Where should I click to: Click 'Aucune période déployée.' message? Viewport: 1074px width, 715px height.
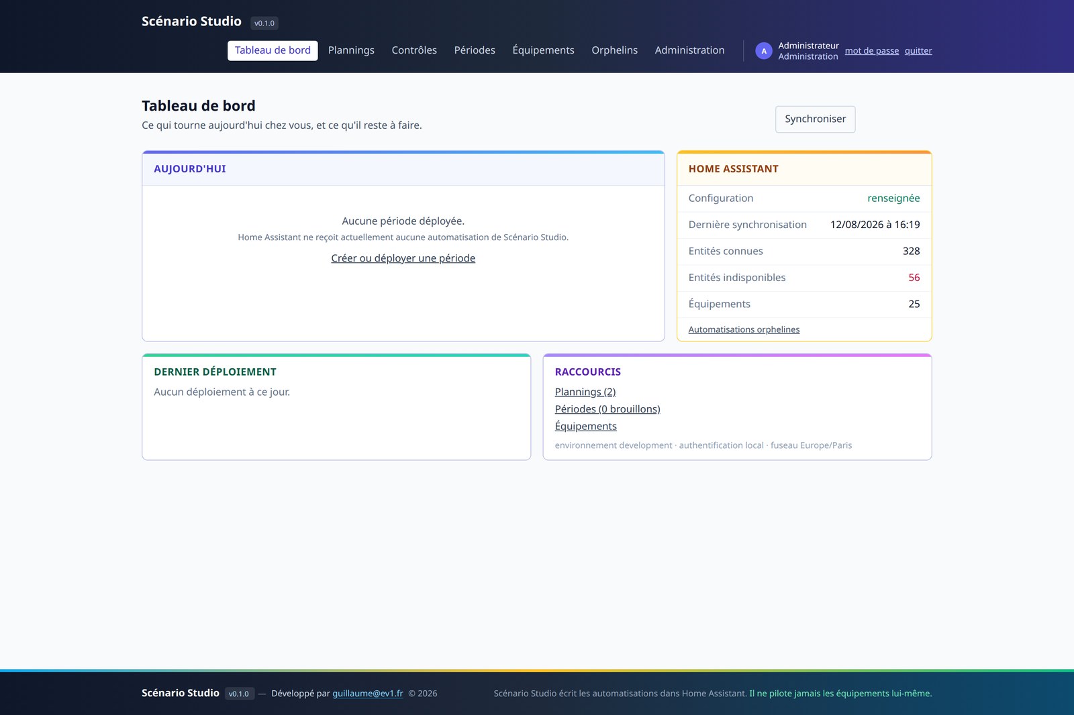403,221
